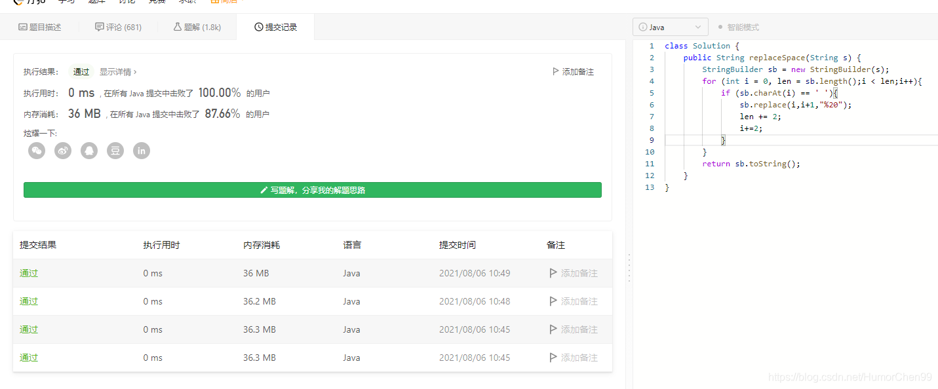Toggle 智能模式 smart mode
Viewport: 938px width, 389px height.
(738, 27)
